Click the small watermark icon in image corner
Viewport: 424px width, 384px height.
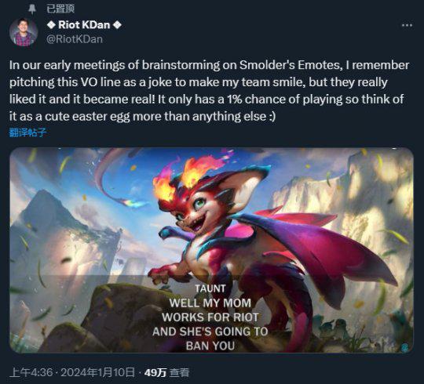coord(405,346)
